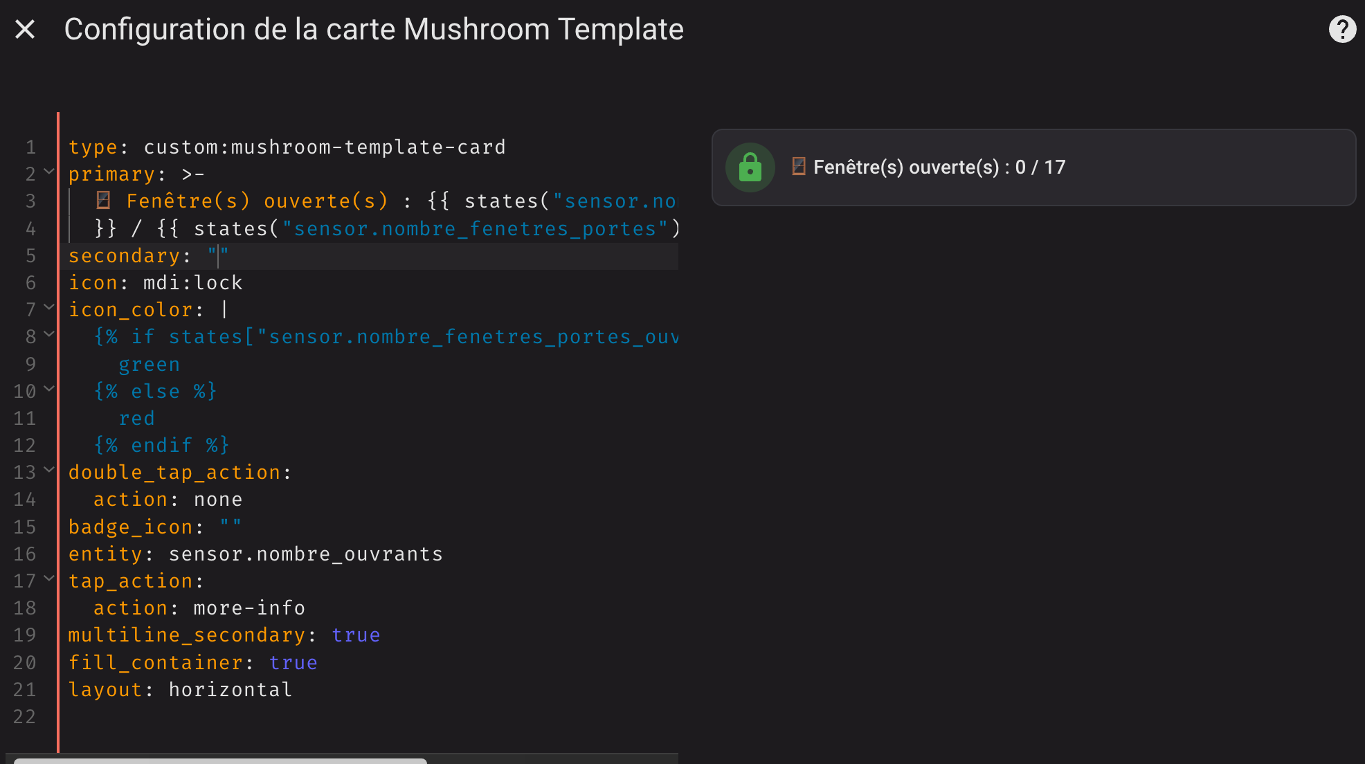The height and width of the screenshot is (764, 1365).
Task: Open the help icon in the header
Action: [1342, 29]
